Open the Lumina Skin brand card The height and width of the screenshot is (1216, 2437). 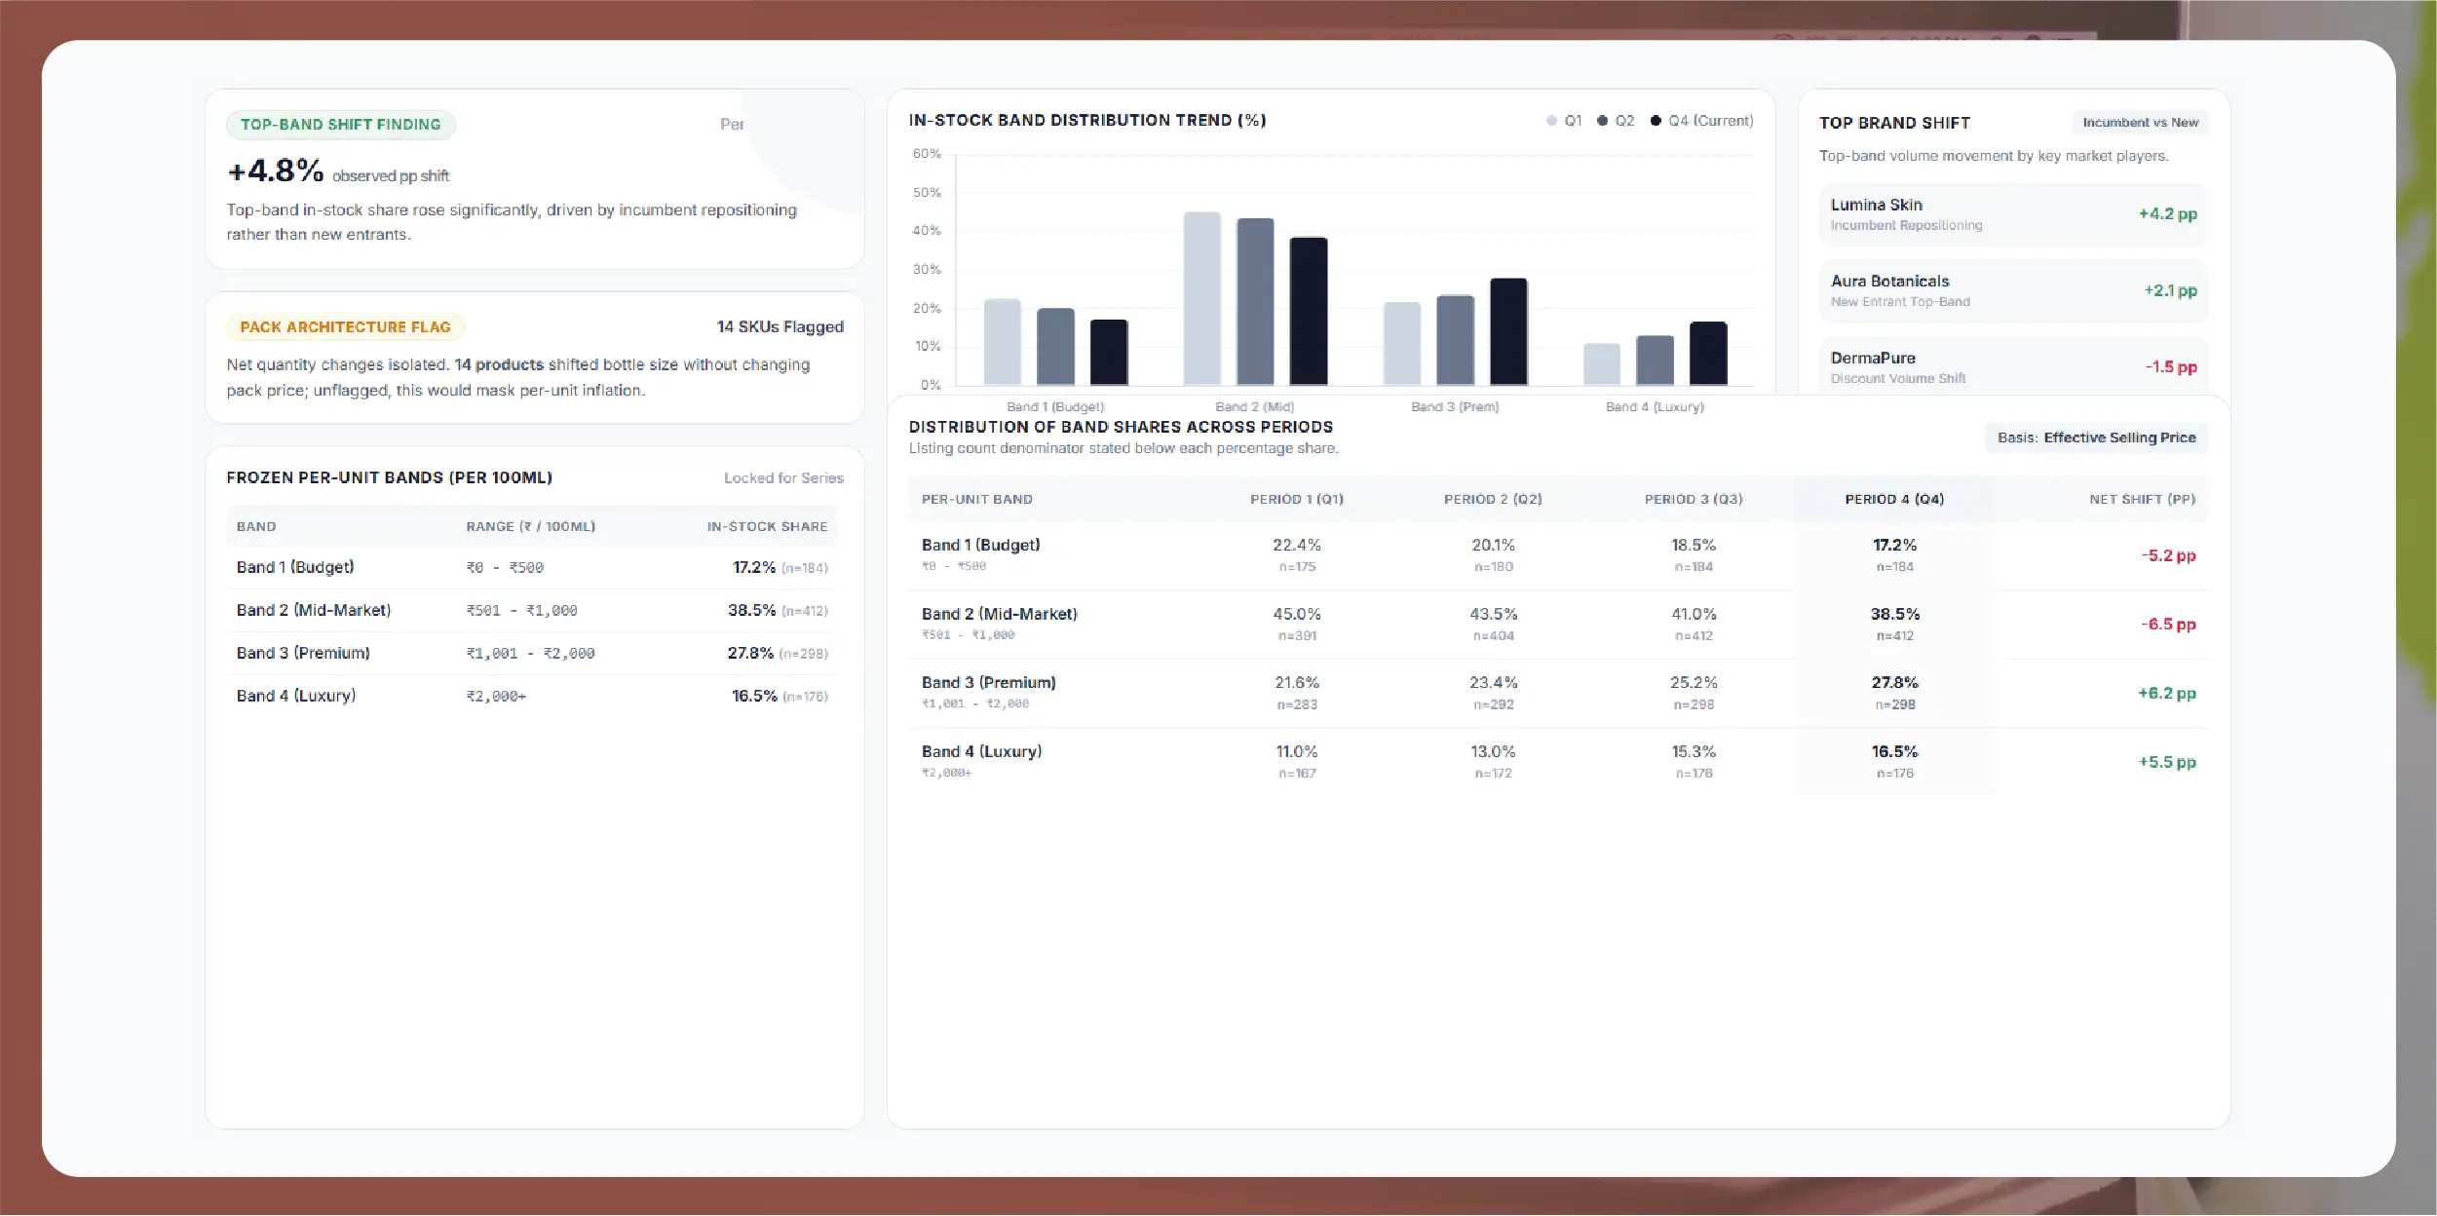(x=2013, y=214)
